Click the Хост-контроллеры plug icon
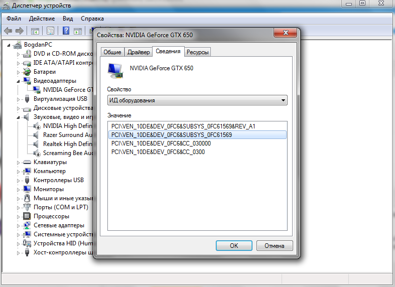The width and height of the screenshot is (395, 287). point(27,252)
